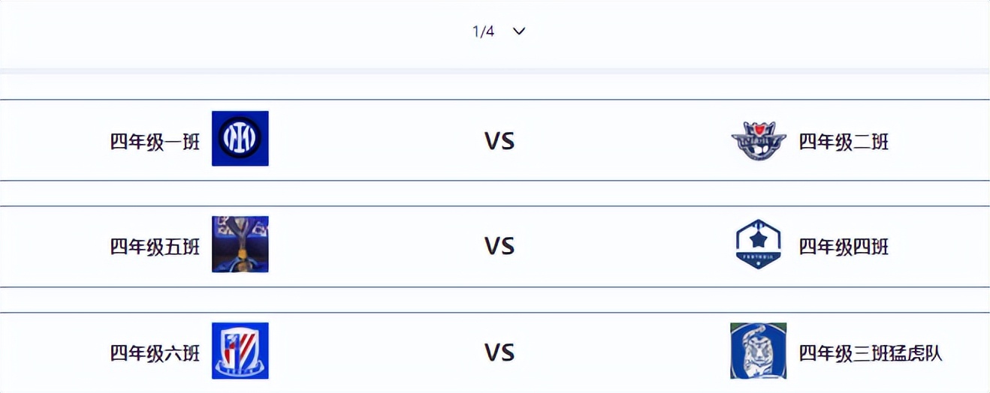
Task: Open the 四年级一班 team name link
Action: 155,141
